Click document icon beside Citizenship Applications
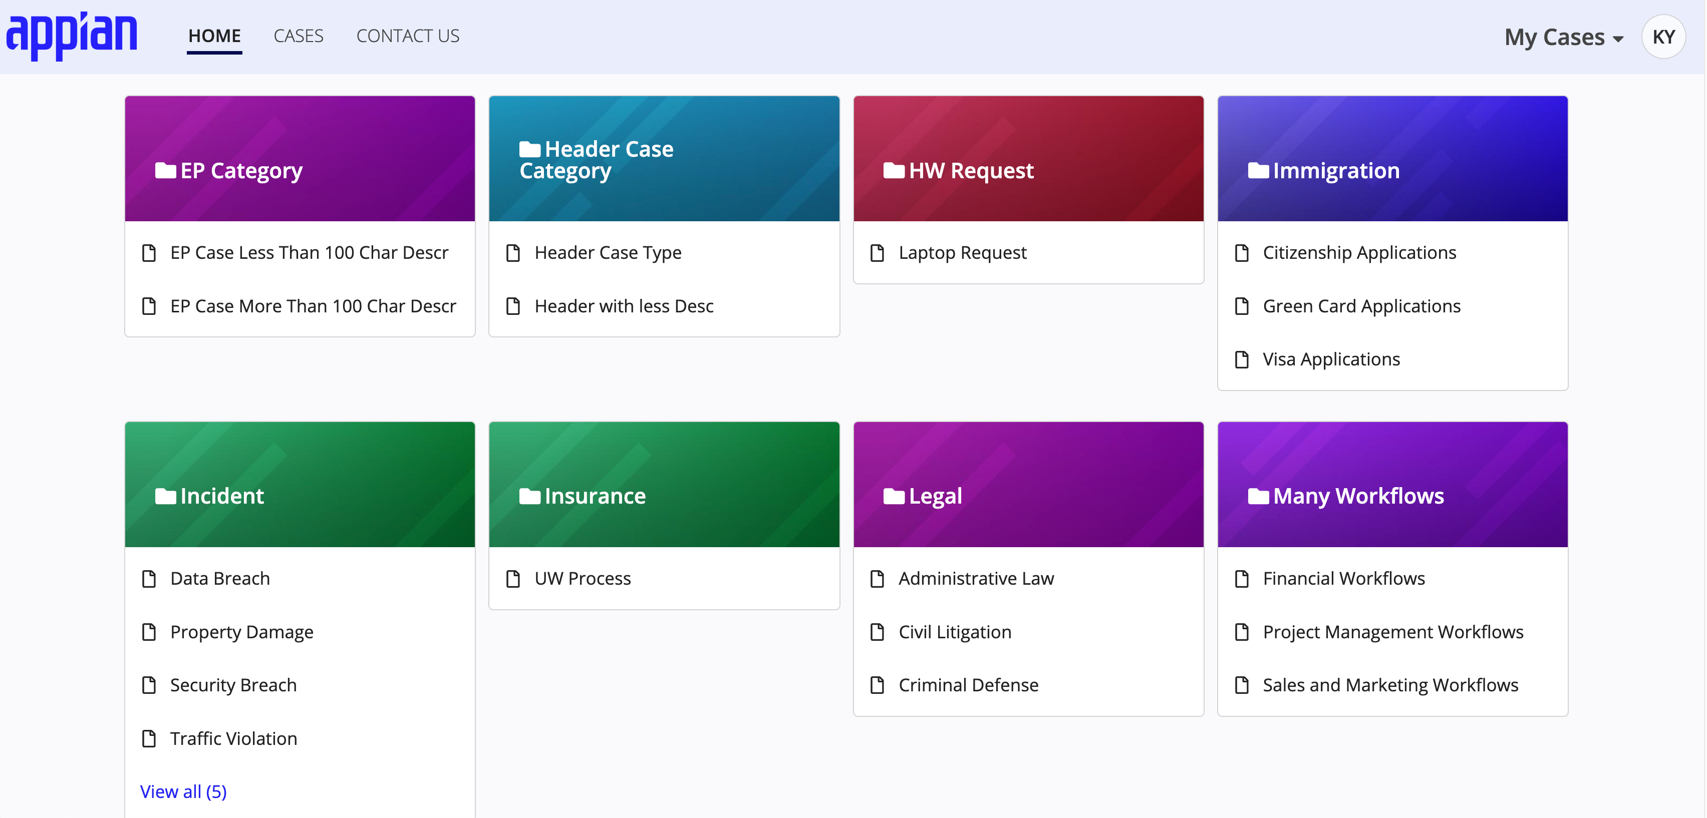This screenshot has width=1707, height=818. 1242,253
